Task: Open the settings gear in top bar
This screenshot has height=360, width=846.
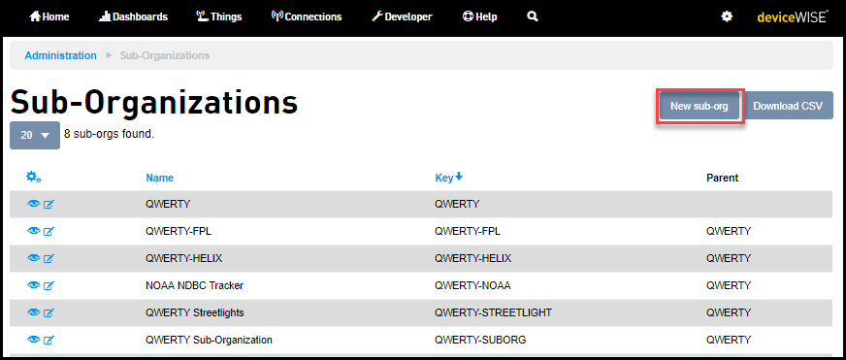Action: click(x=727, y=16)
